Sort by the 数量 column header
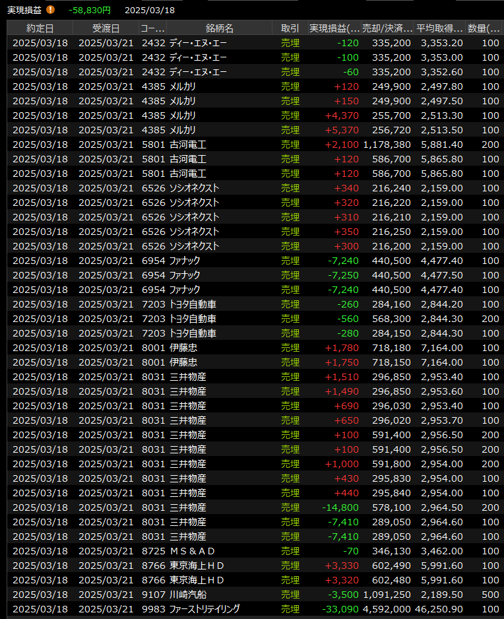This screenshot has width=504, height=619. coord(484,28)
